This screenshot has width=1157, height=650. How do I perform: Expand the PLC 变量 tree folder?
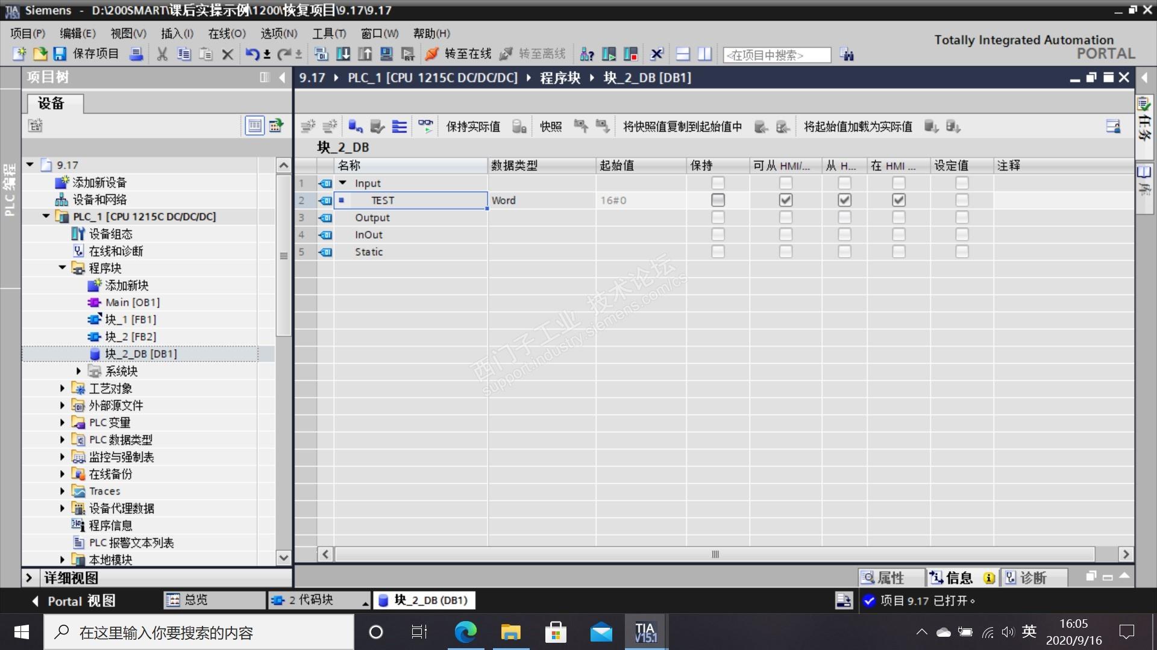pos(62,422)
